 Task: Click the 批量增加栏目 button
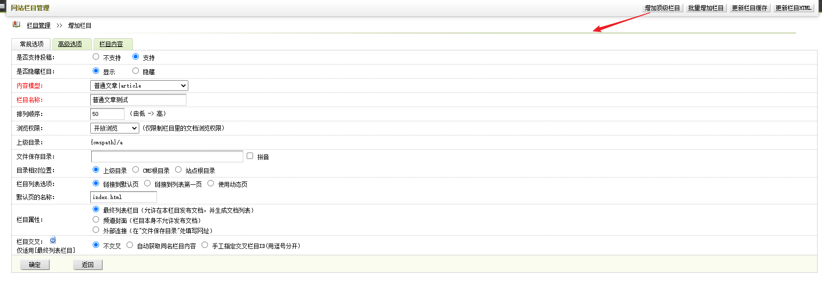click(706, 8)
